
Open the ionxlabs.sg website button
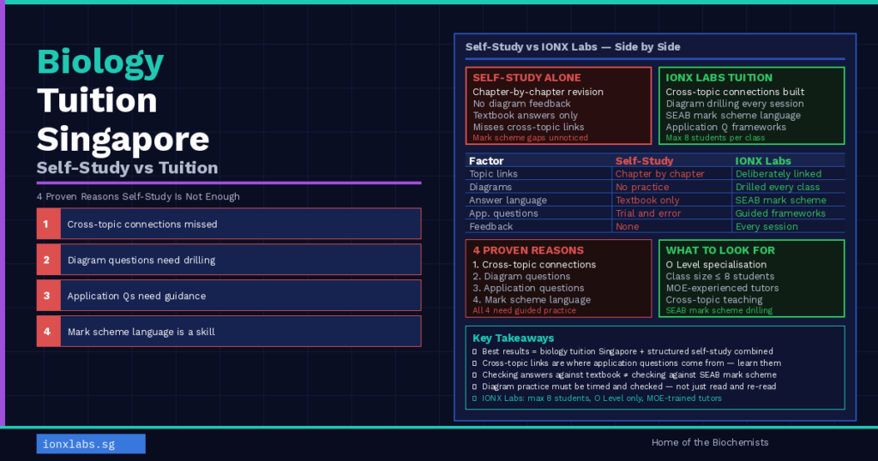tap(91, 443)
